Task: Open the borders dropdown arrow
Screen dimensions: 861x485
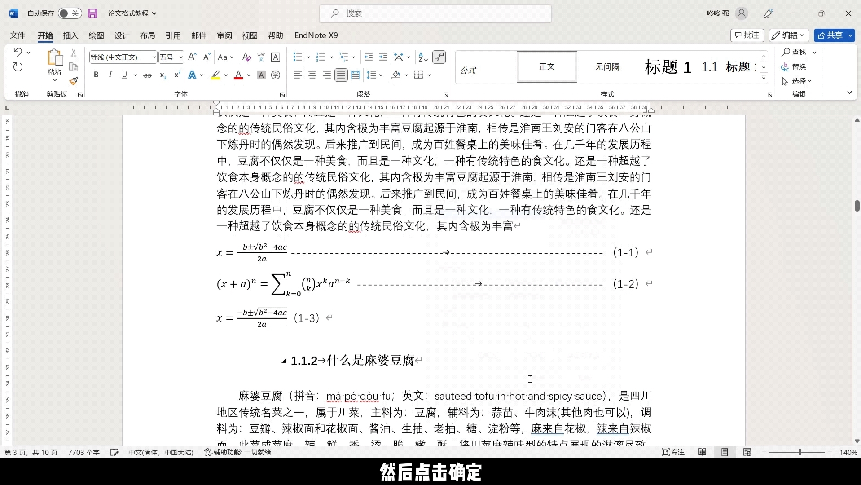Action: (x=430, y=75)
